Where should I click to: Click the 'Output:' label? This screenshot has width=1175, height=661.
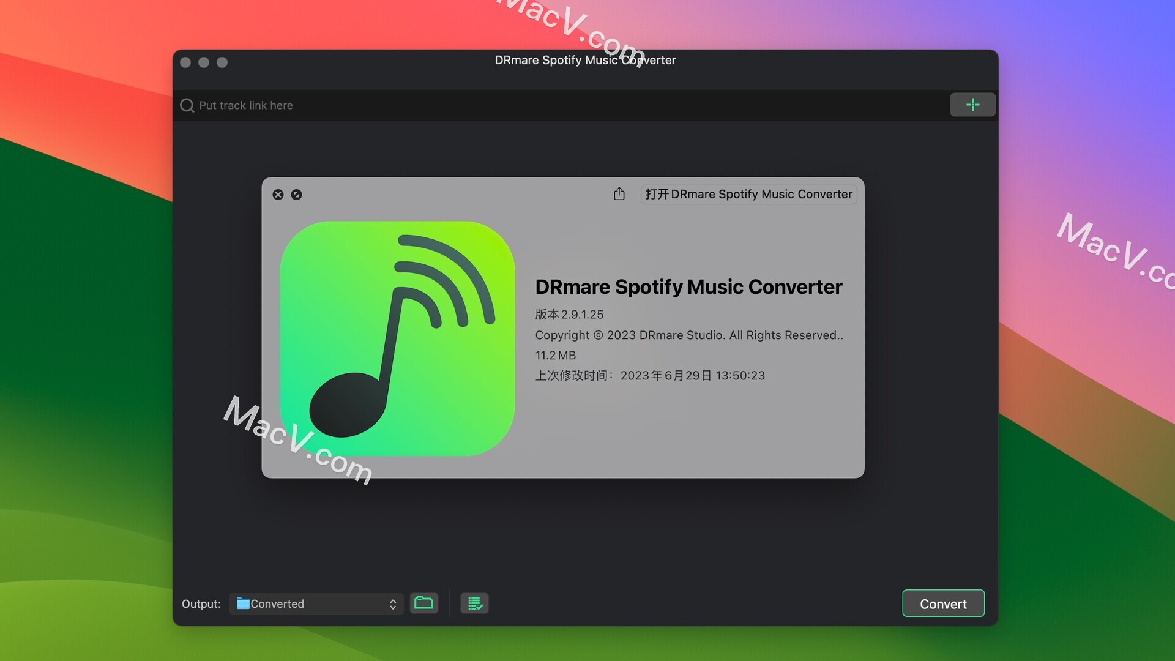point(201,604)
